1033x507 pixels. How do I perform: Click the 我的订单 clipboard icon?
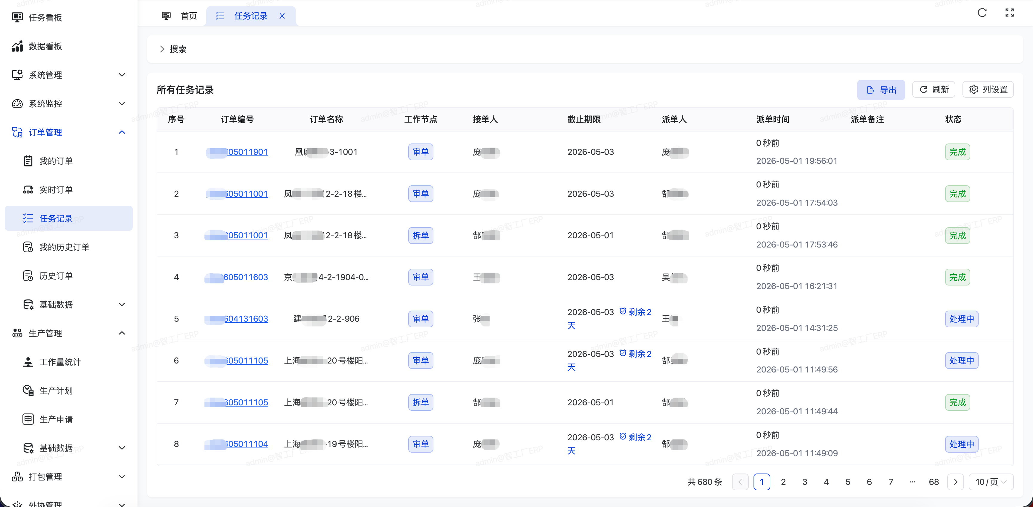(28, 161)
